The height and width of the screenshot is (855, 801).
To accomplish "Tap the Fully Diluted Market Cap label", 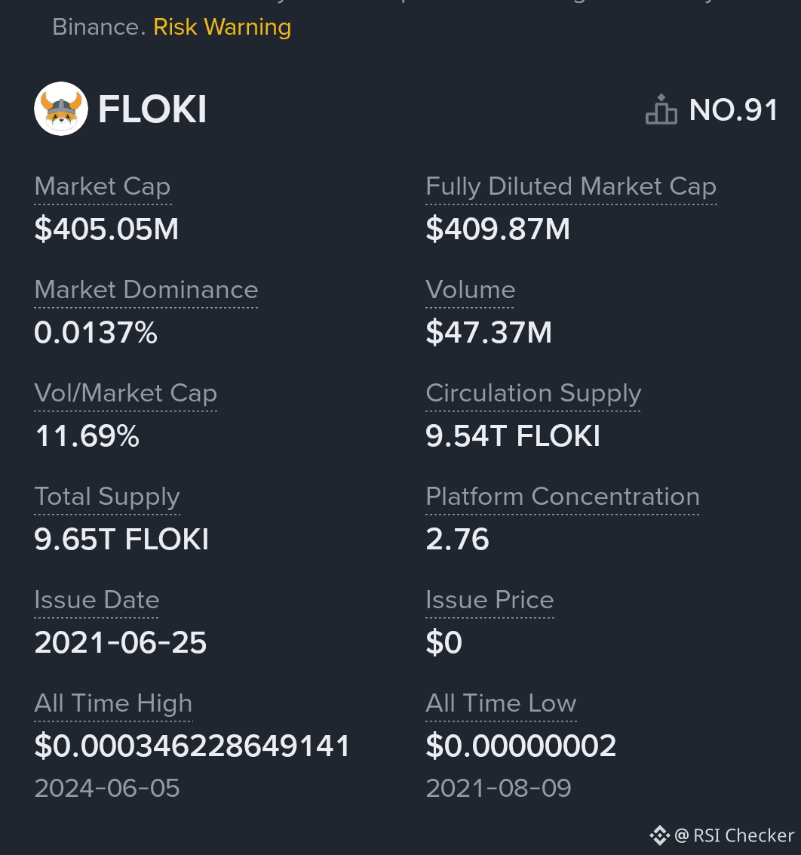I will click(x=570, y=186).
